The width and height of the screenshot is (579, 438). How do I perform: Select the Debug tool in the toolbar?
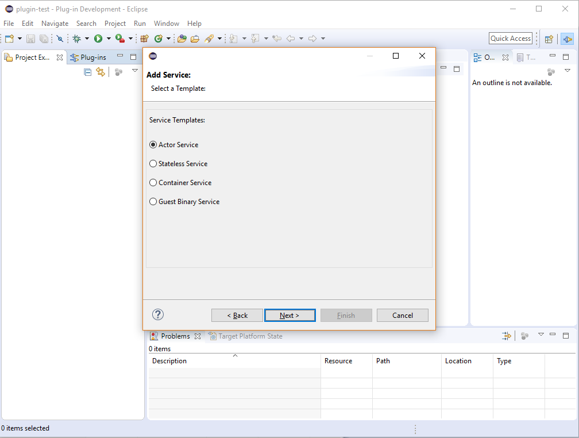(x=76, y=38)
